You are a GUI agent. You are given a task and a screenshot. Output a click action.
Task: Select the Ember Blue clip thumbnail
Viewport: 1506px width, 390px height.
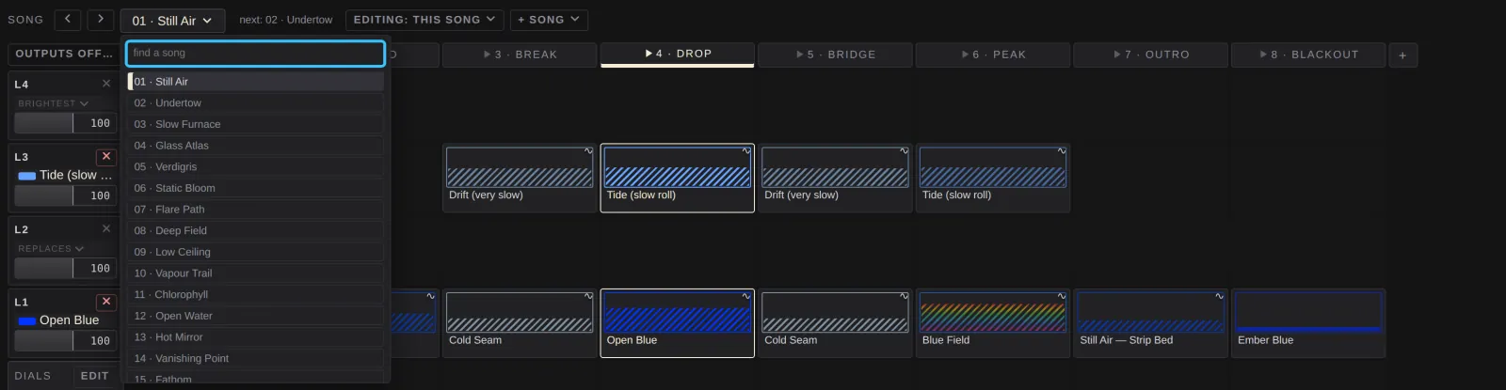coord(1308,313)
